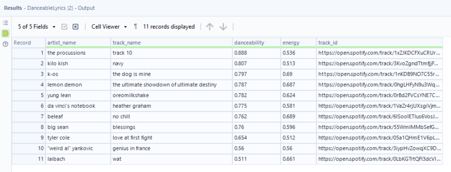Open the messages list view icon
The width and height of the screenshot is (451, 172).
(5, 23)
